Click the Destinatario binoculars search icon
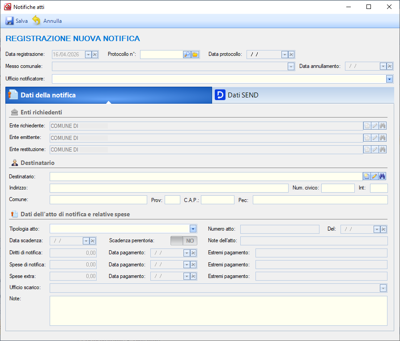The height and width of the screenshot is (341, 400). tap(383, 177)
